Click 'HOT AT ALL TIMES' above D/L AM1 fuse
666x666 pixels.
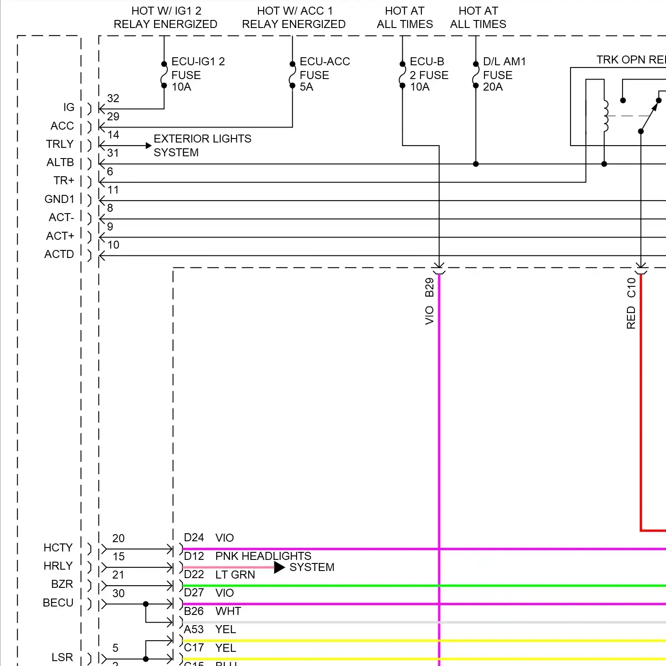pyautogui.click(x=478, y=18)
